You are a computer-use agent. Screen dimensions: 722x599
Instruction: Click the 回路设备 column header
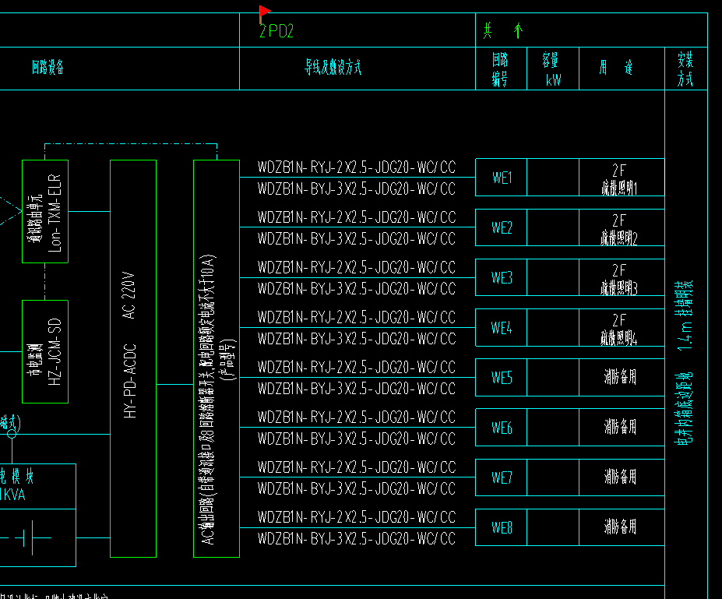[x=48, y=67]
